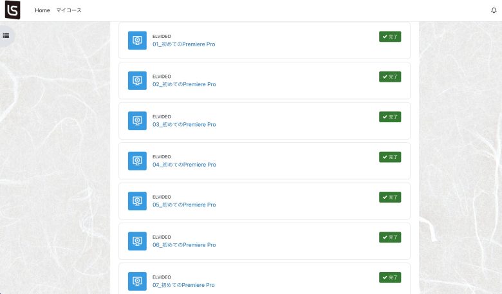The width and height of the screenshot is (502, 294).
Task: Click 完了 badge on 05_初めてのPremiere Pro
Action: tap(390, 197)
